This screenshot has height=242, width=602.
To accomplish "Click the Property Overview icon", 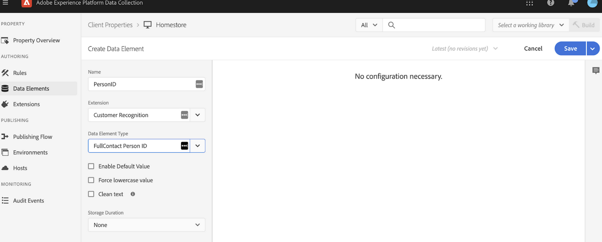I will 5,40.
